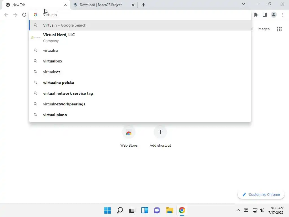
Task: Choose the 'virtualnet' suggestion
Action: pyautogui.click(x=140, y=72)
